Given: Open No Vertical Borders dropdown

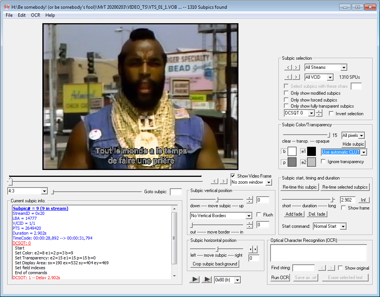Looking at the screenshot, I should click(x=249, y=216).
